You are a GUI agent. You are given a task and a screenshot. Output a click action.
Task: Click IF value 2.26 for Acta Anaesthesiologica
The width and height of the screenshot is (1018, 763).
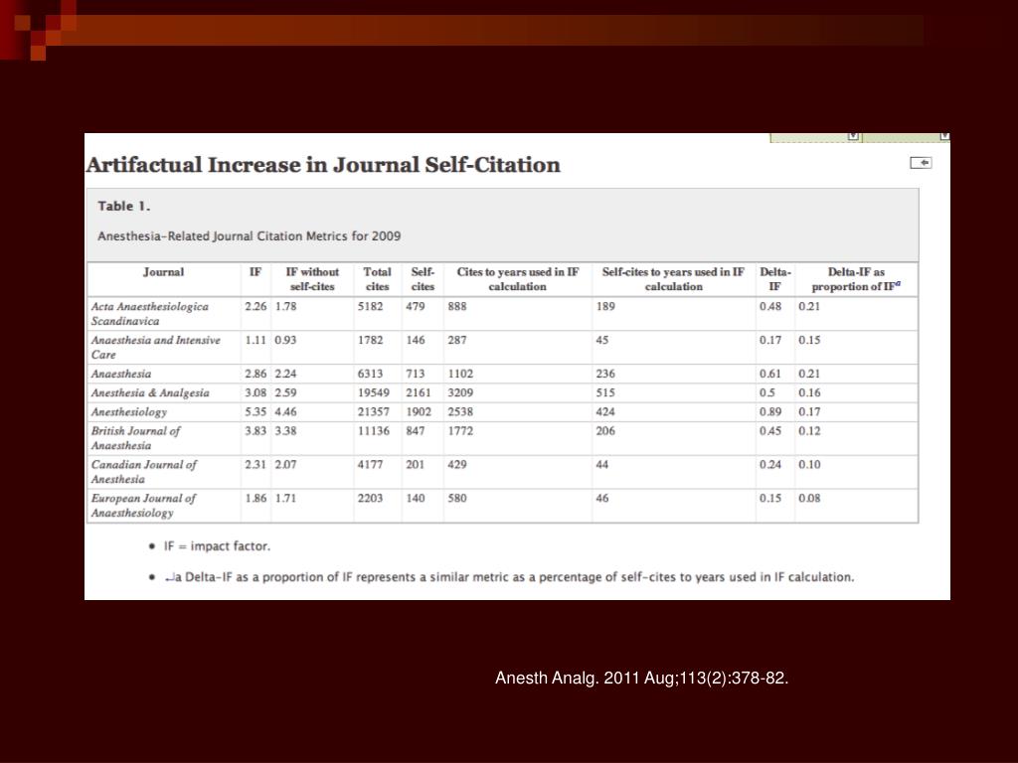255,306
